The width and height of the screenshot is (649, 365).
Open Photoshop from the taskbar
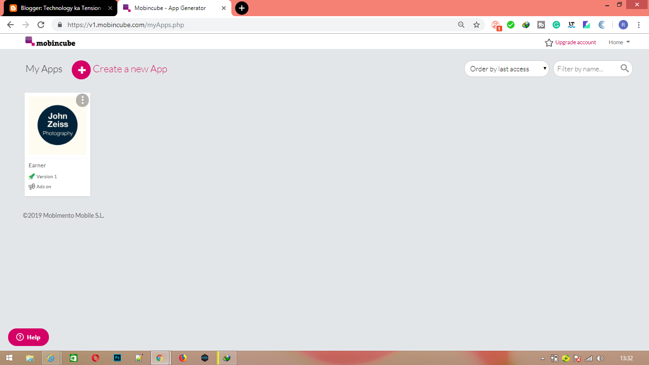pyautogui.click(x=117, y=358)
